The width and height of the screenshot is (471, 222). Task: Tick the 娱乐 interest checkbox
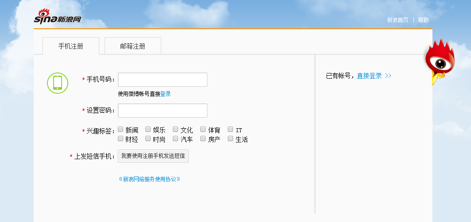click(148, 130)
